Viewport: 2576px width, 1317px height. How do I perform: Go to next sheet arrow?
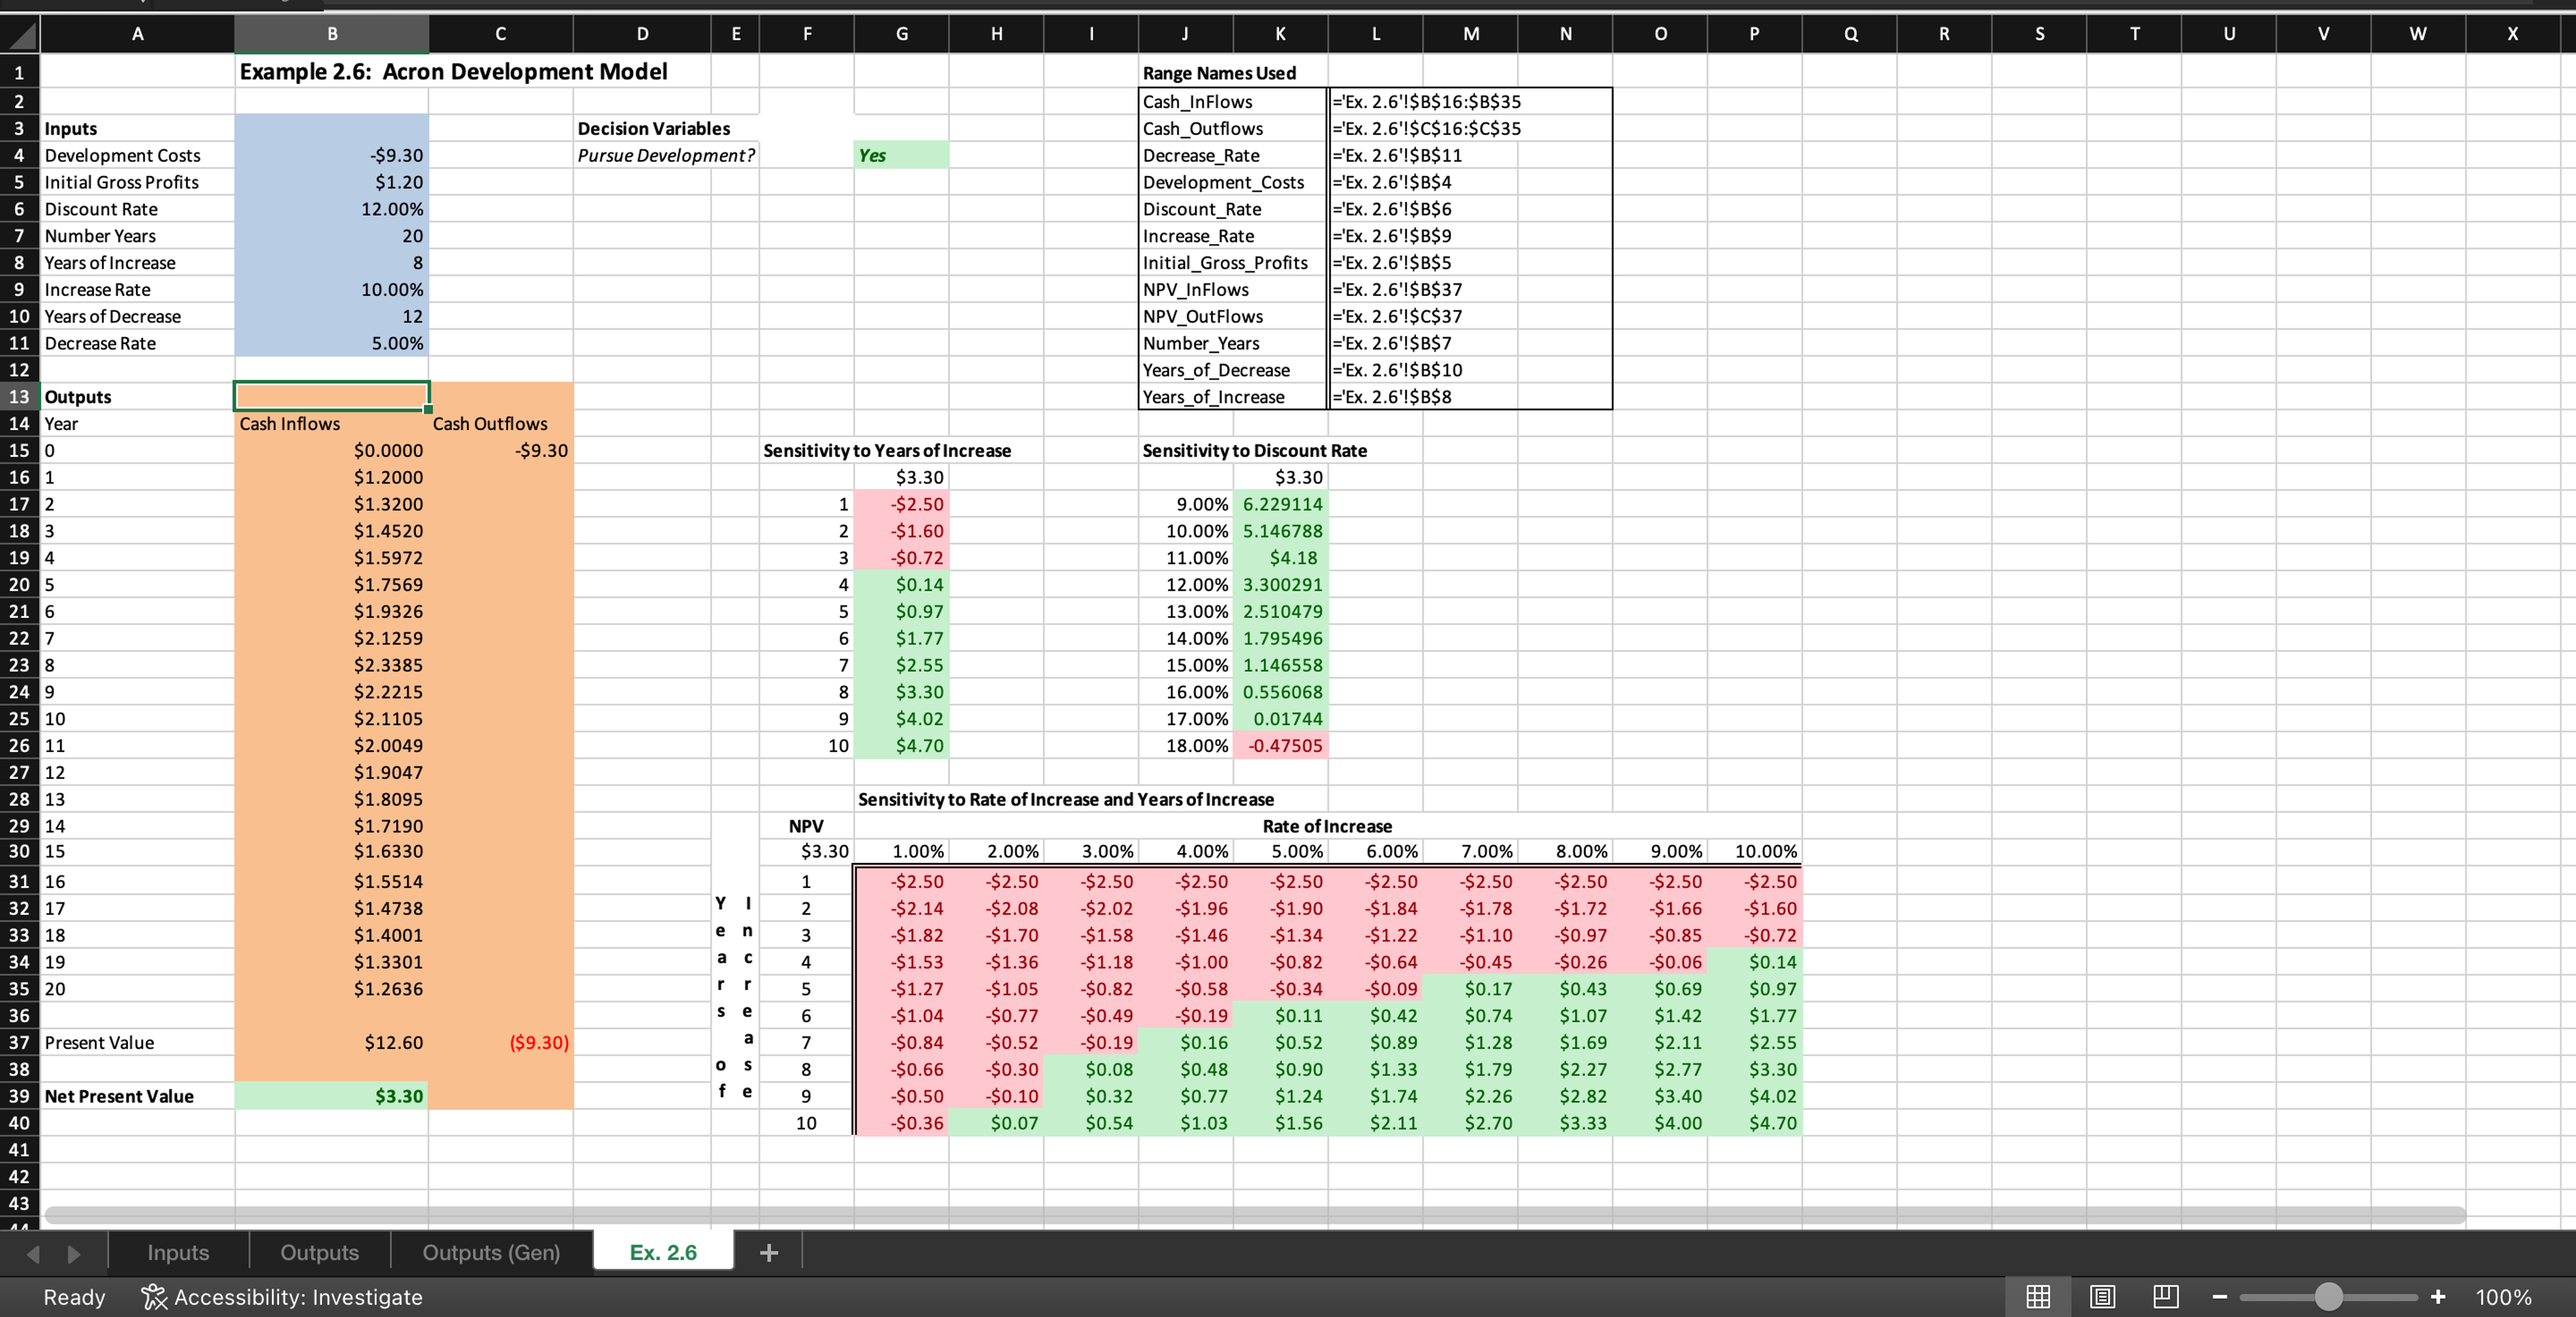pyautogui.click(x=73, y=1253)
